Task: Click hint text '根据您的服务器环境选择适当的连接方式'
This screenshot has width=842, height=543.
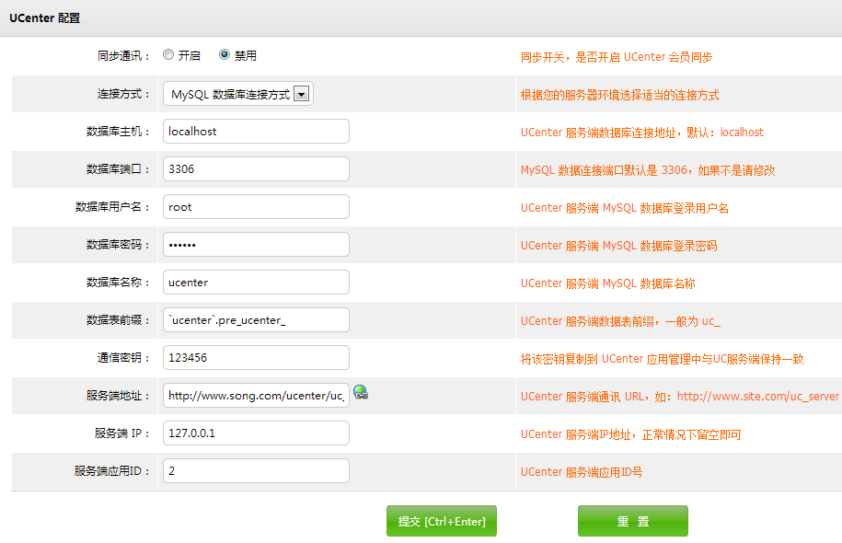Action: 619,95
